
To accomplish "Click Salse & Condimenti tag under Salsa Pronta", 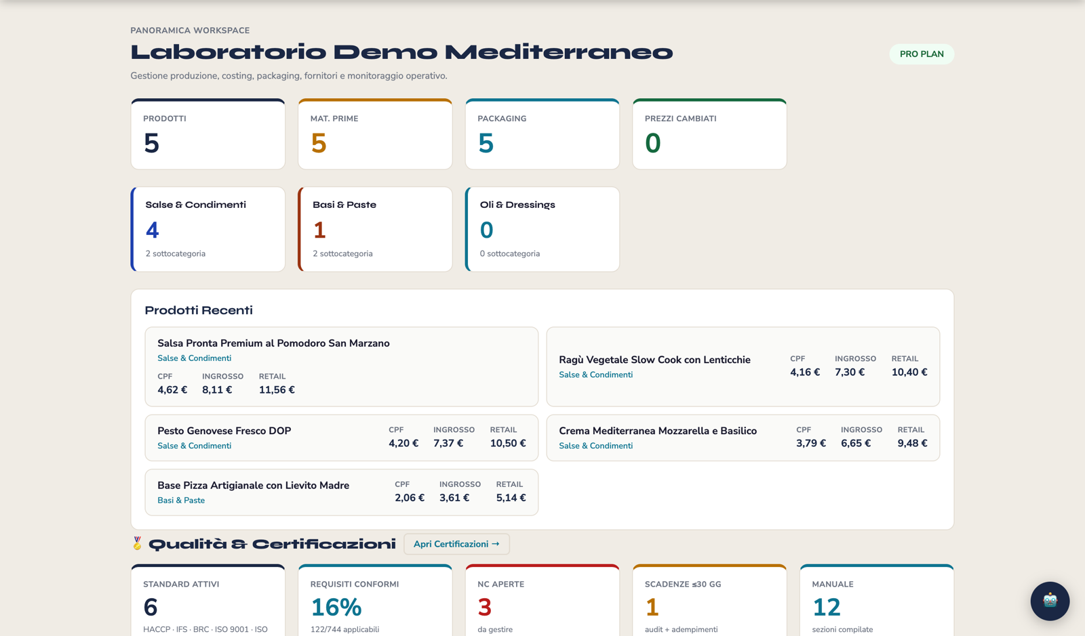I will coord(194,358).
